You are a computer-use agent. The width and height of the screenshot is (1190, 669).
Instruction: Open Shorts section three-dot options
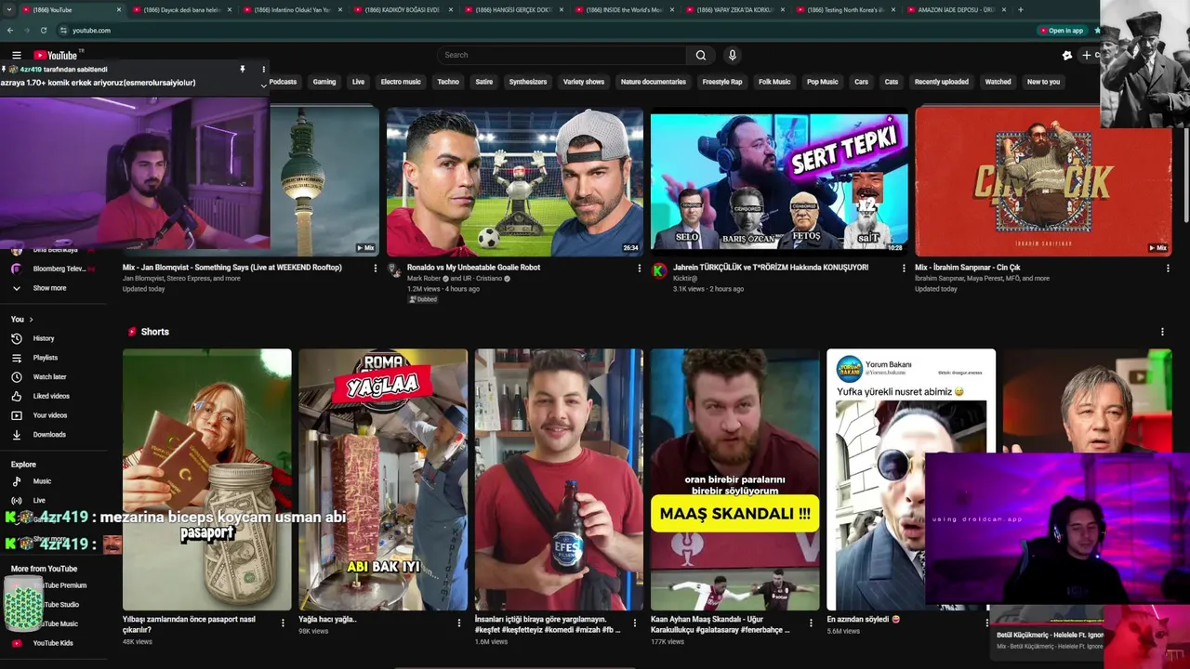point(1162,332)
